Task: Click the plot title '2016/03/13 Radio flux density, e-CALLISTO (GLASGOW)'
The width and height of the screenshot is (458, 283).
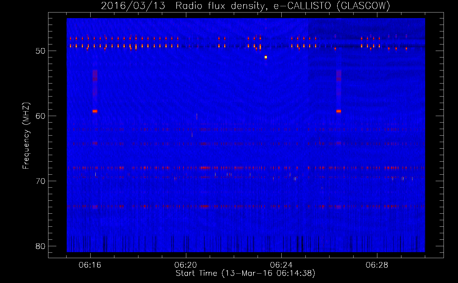Action: 245,6
